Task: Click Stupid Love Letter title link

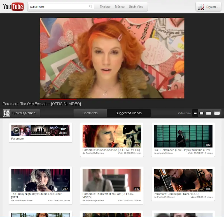Action: (36, 195)
